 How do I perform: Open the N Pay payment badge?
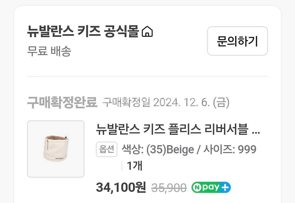[x=211, y=187]
